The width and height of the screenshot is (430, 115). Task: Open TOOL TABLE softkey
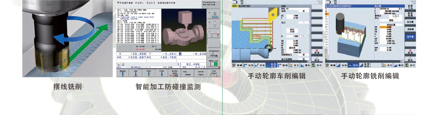[214, 73]
